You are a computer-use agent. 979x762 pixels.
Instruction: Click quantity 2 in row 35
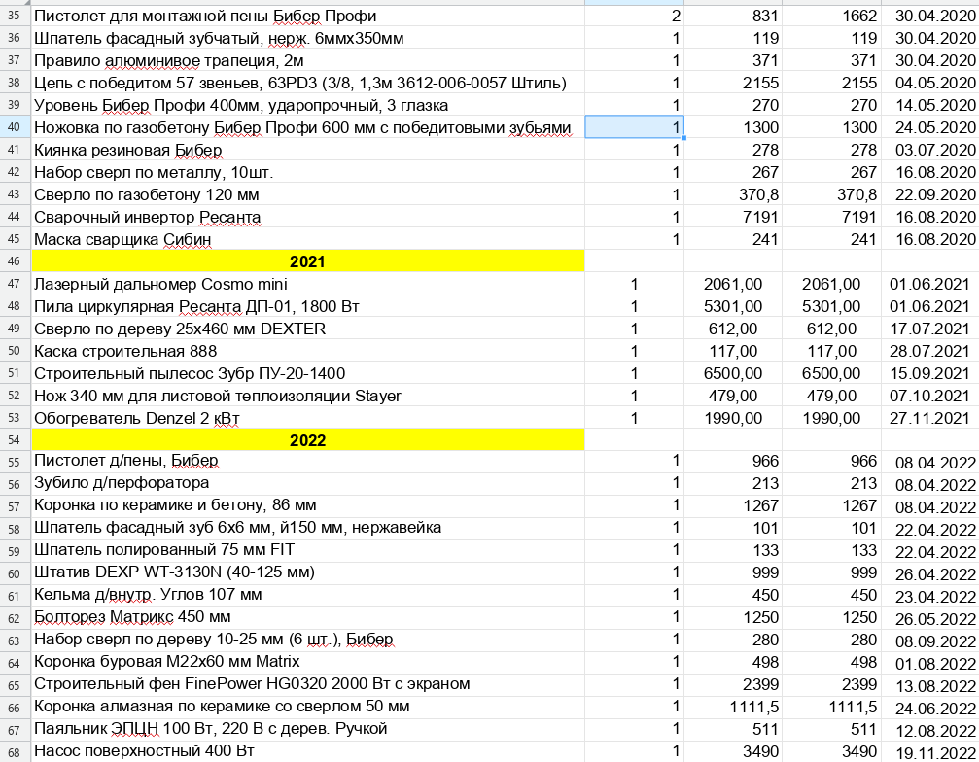point(634,16)
